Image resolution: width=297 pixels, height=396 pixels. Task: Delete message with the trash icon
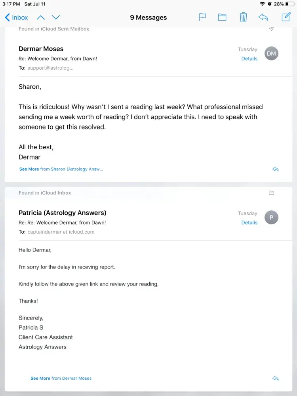[243, 17]
